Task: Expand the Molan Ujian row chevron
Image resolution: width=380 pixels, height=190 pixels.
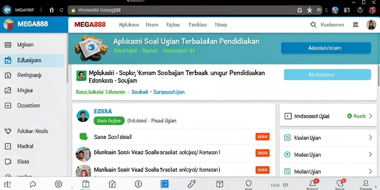Action: [370, 171]
